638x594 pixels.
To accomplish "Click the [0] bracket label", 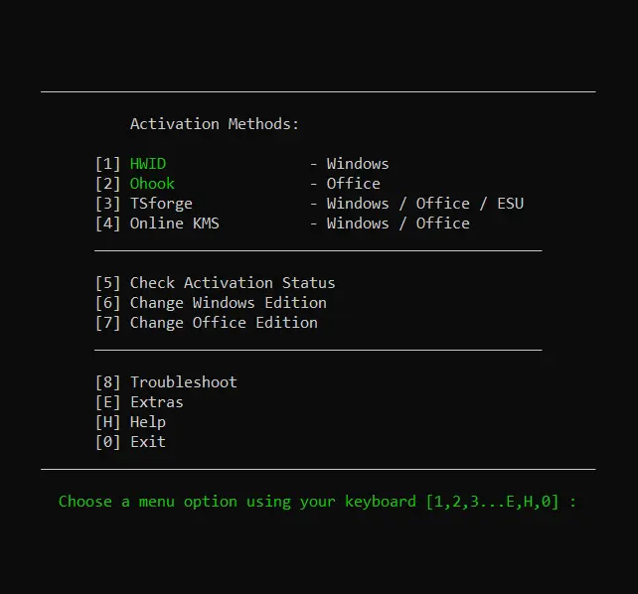I will tap(108, 442).
